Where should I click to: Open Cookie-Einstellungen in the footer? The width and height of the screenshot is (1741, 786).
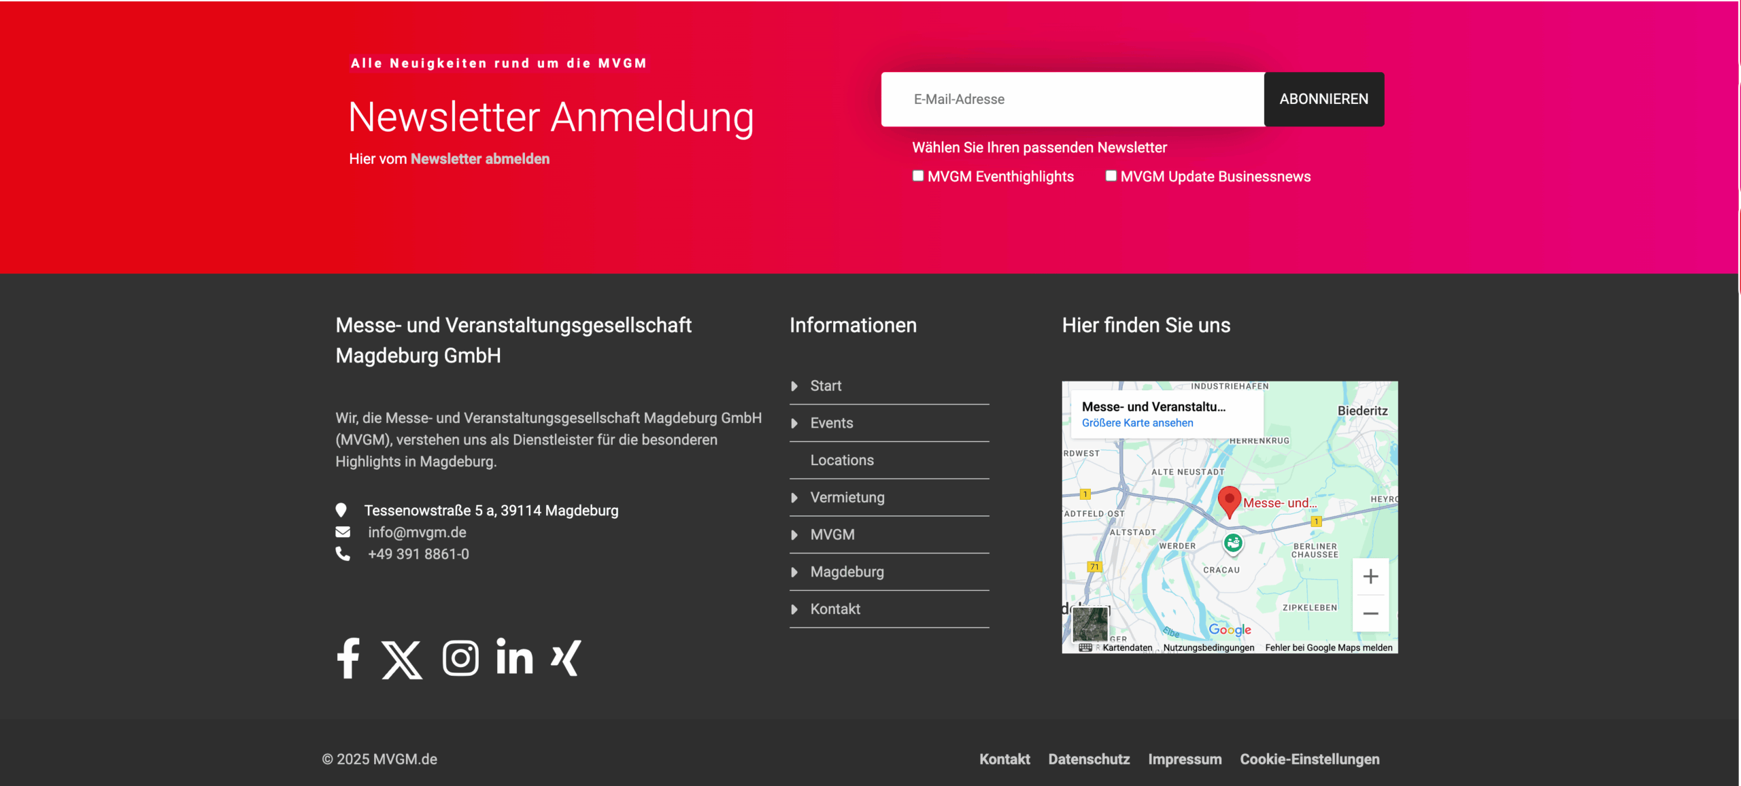[x=1309, y=759]
